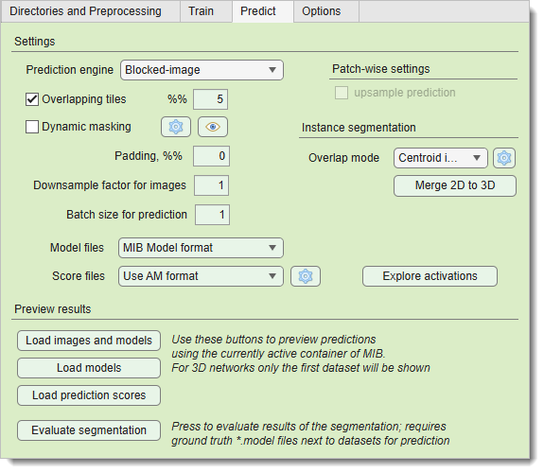The width and height of the screenshot is (544, 473).
Task: Click the Model files label
Action: point(77,248)
